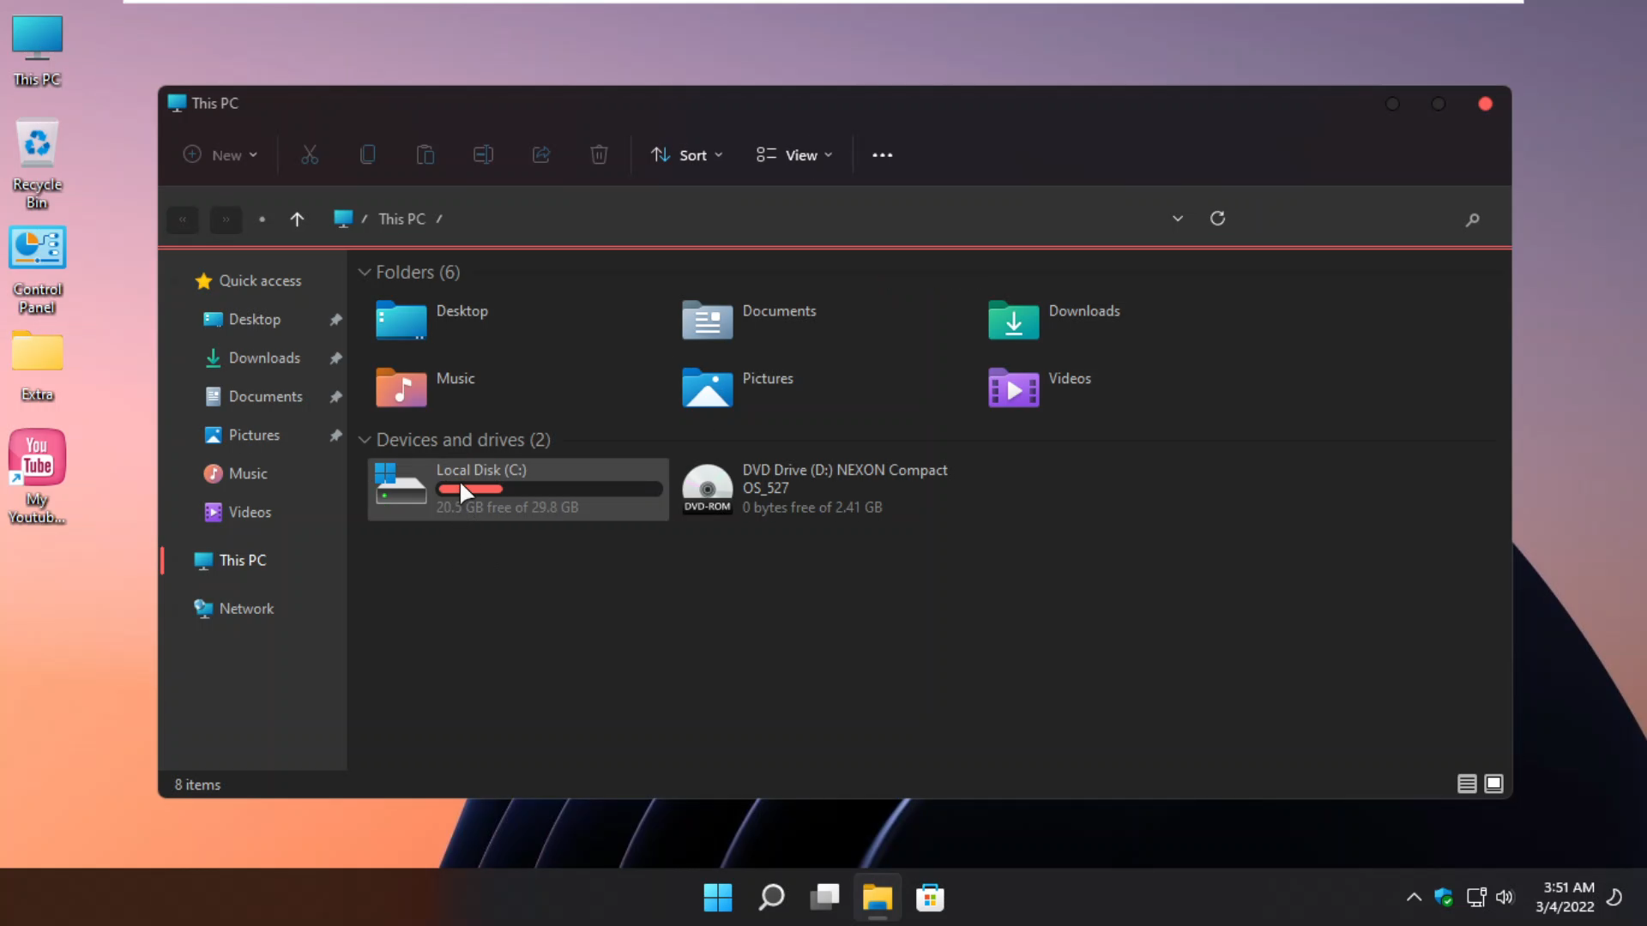Click the Paste clipboard icon

click(425, 155)
